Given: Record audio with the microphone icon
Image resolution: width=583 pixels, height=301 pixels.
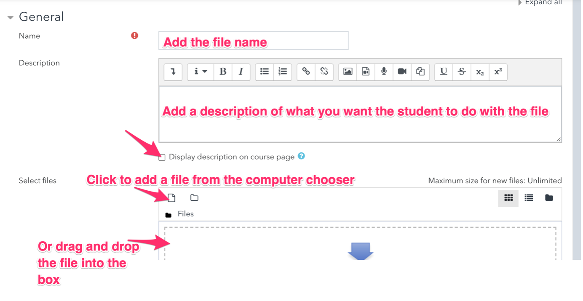Looking at the screenshot, I should click(384, 72).
